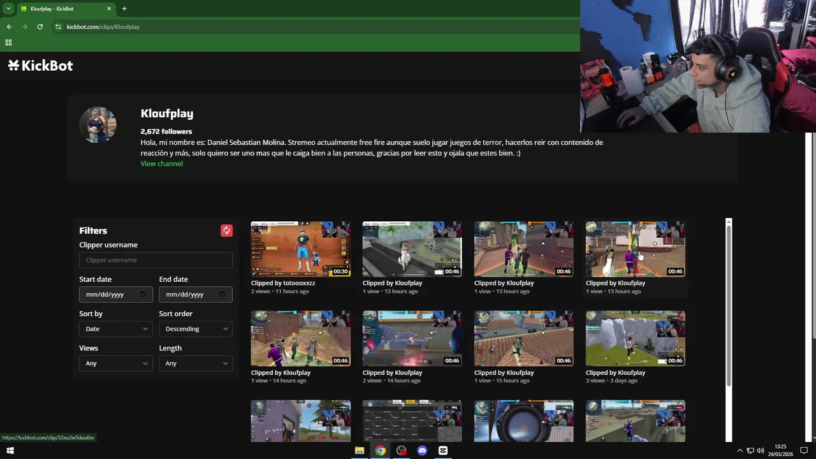Viewport: 816px width, 459px height.
Task: Click "2 views • 11 hours ago" text
Action: click(x=280, y=291)
